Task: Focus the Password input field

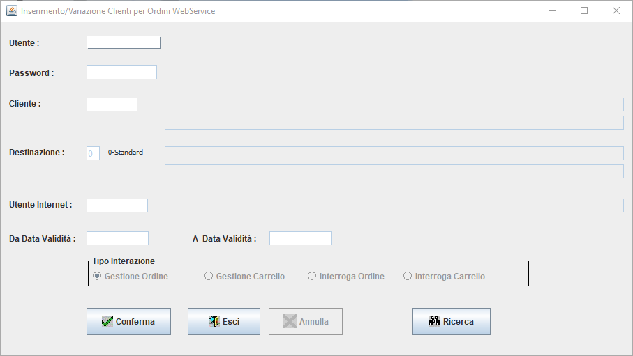Action: (121, 72)
